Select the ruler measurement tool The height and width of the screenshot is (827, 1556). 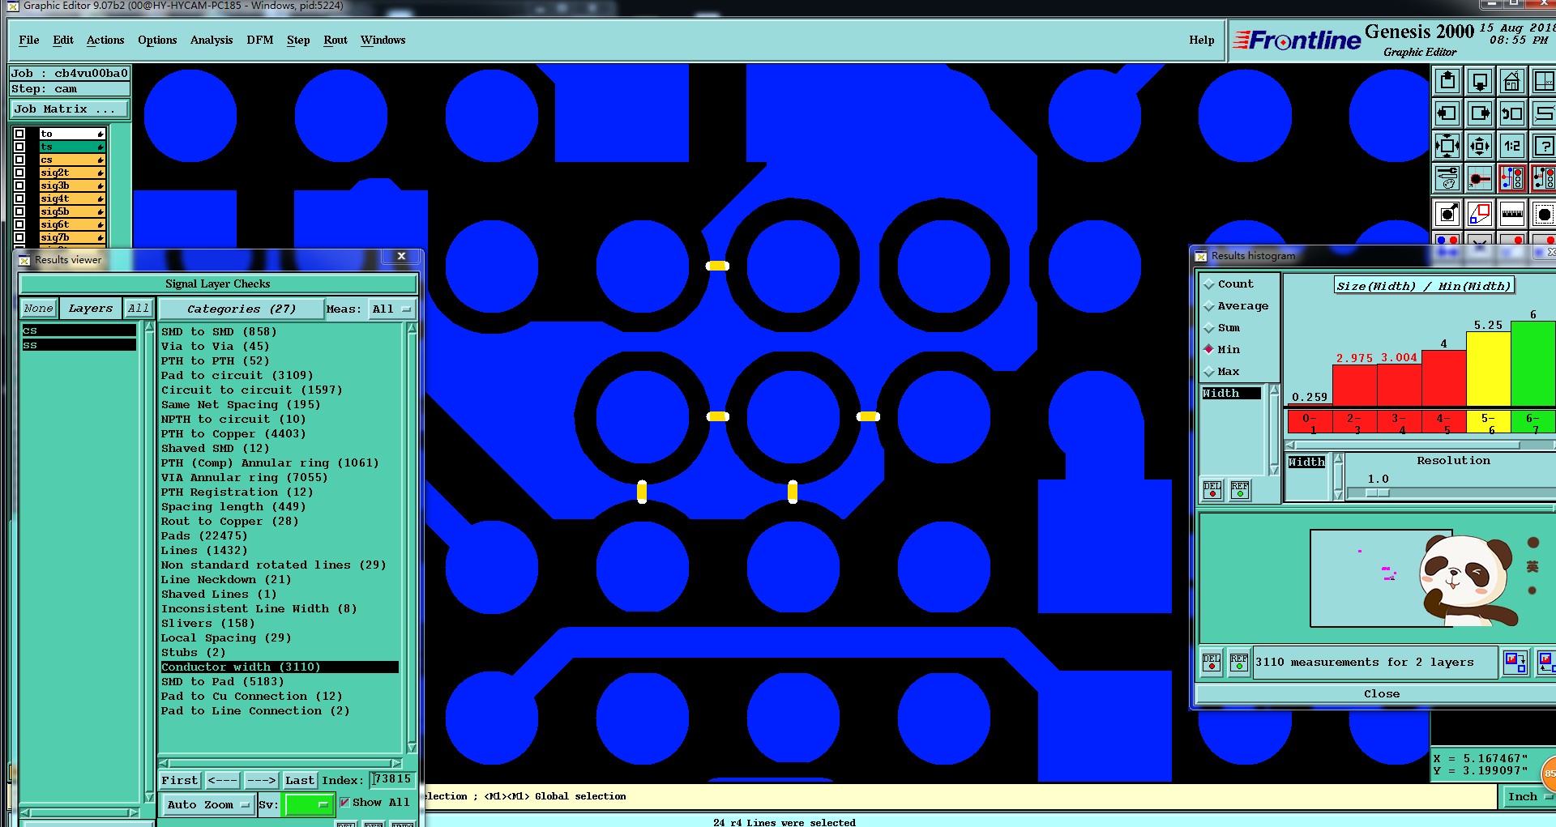pyautogui.click(x=1512, y=214)
